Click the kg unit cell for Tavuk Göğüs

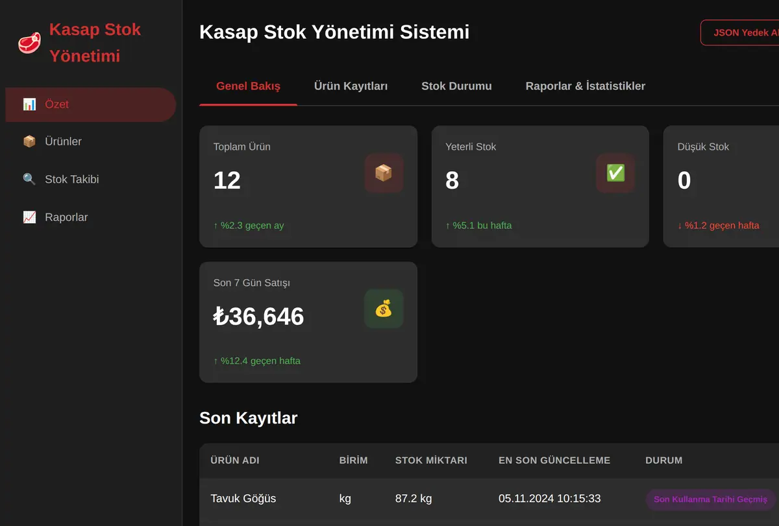click(x=345, y=499)
